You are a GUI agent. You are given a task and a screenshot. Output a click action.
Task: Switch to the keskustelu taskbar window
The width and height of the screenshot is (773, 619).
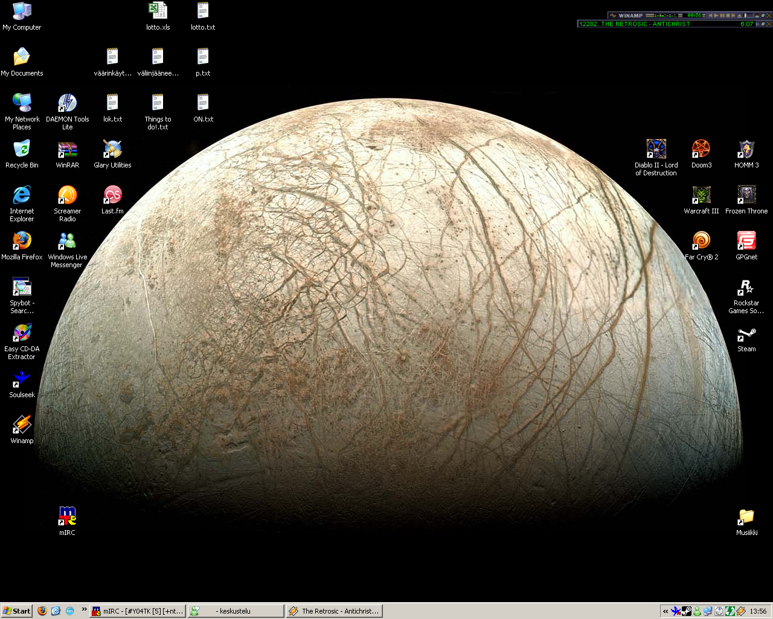[x=235, y=611]
